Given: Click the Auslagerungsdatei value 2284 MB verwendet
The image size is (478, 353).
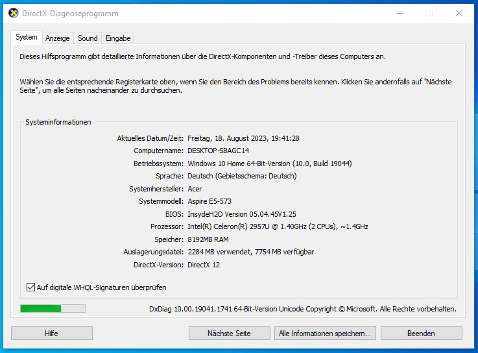Looking at the screenshot, I should point(250,252).
